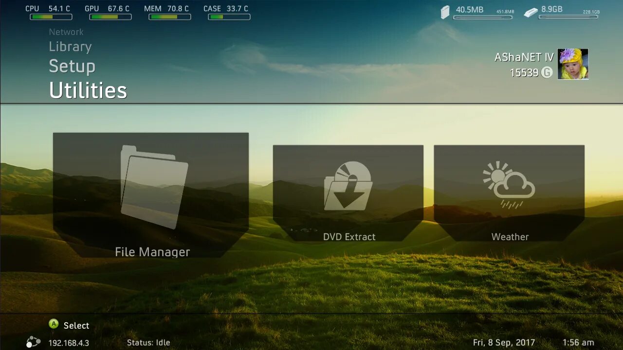Viewport: 623px width, 350px height.
Task: Click the 451.8MB capacity text
Action: click(505, 12)
